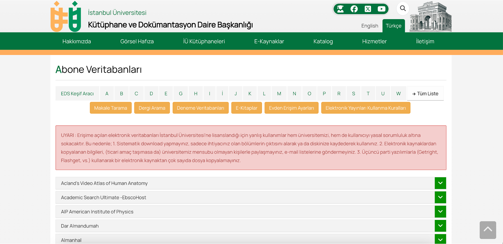The image size is (503, 244).
Task: Open the İÜ Kütüphaneleri menu
Action: click(204, 41)
